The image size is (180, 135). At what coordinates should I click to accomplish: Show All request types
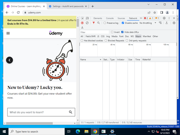point(82,36)
